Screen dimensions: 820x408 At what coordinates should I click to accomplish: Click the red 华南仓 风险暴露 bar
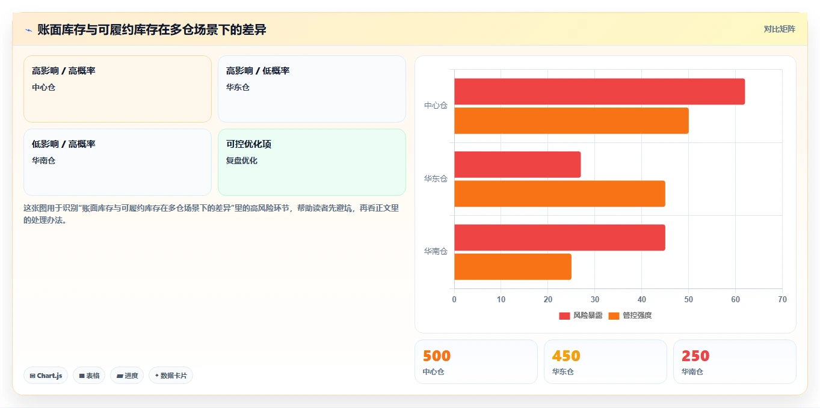(560, 237)
